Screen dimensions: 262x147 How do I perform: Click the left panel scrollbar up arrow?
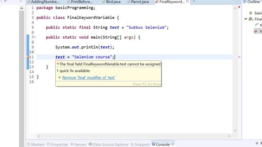(x=22, y=8)
